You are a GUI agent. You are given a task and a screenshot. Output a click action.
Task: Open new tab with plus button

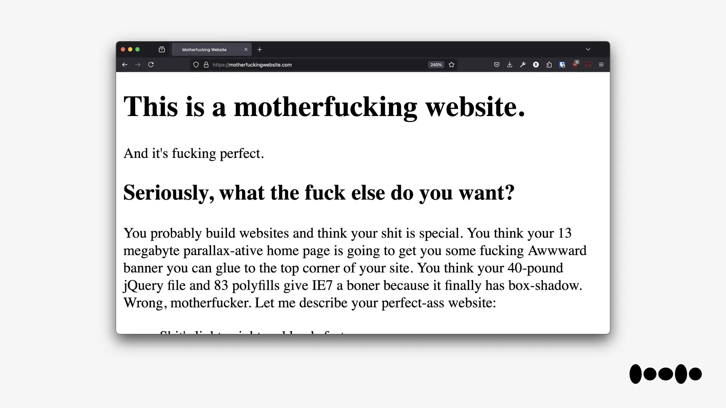(259, 49)
